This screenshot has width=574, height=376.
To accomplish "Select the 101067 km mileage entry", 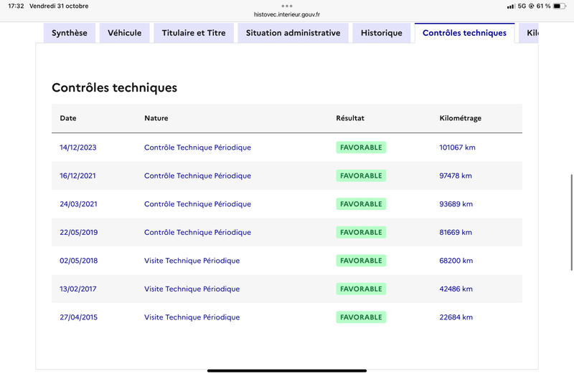I will (457, 148).
